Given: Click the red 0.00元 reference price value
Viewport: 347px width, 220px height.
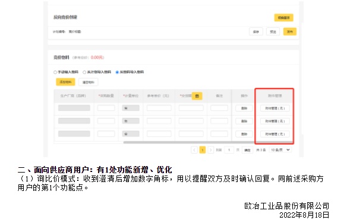Looking at the screenshot, I should coord(97,58).
